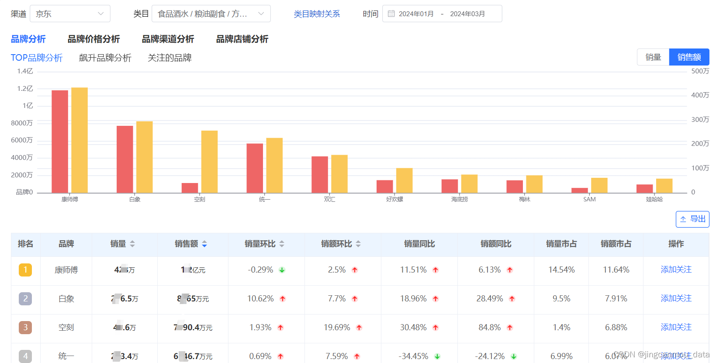Open 飙升品牌分析 sub-tab
The width and height of the screenshot is (716, 363).
coord(105,58)
